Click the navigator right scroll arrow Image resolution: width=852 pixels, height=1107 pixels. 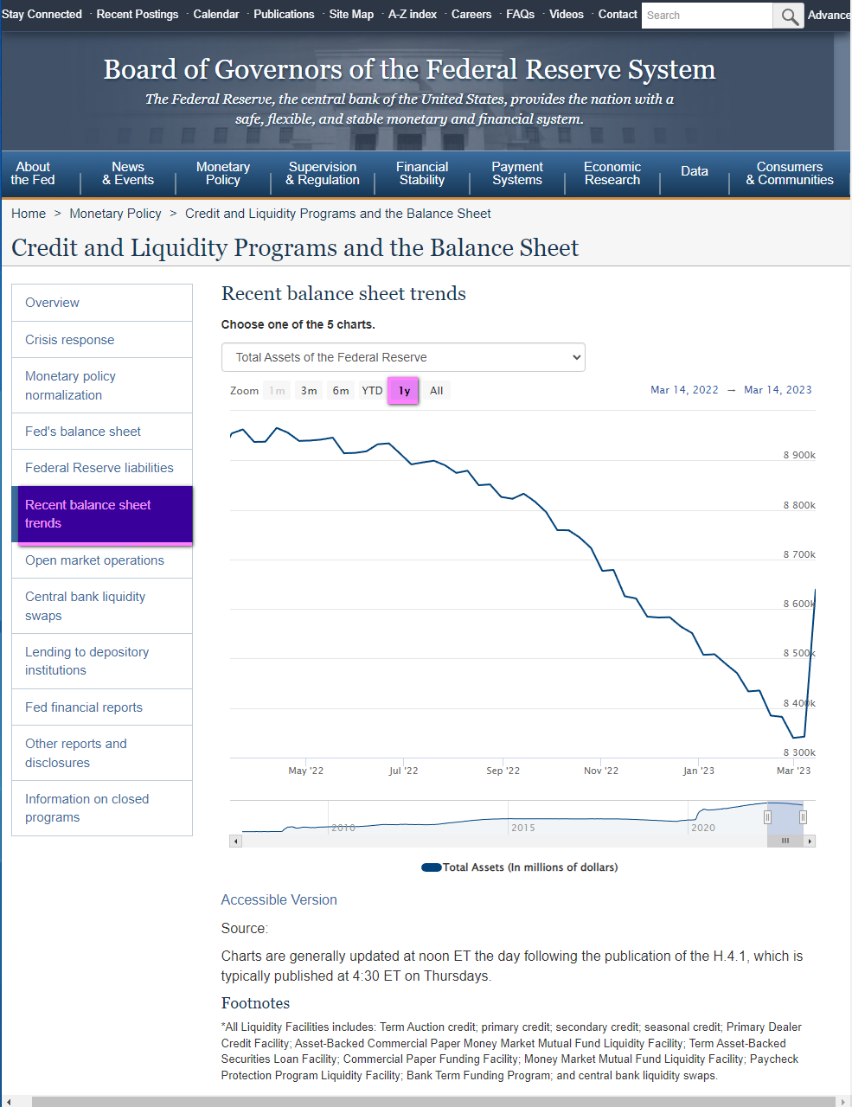click(810, 841)
